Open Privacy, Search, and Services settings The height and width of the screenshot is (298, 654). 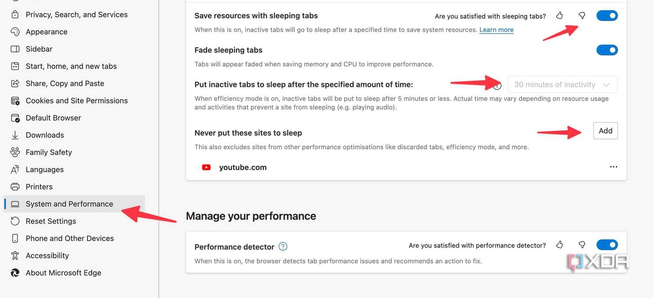[76, 15]
